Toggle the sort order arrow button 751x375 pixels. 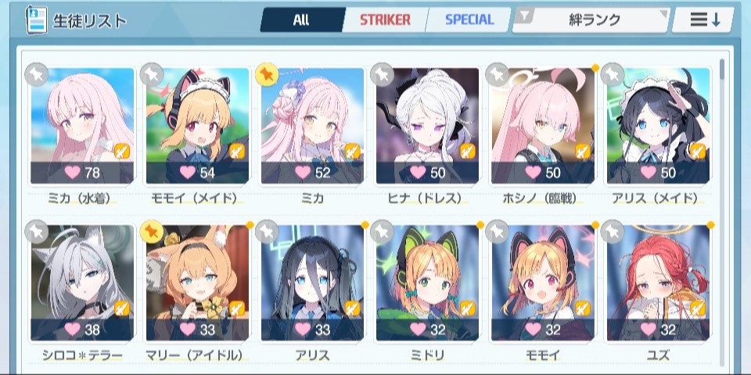pos(702,20)
